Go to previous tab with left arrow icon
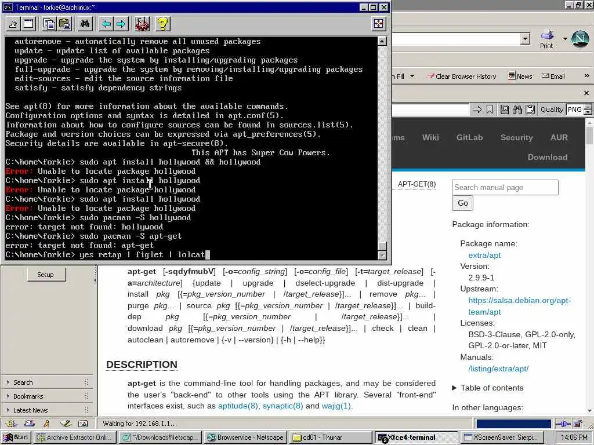 coord(106,24)
